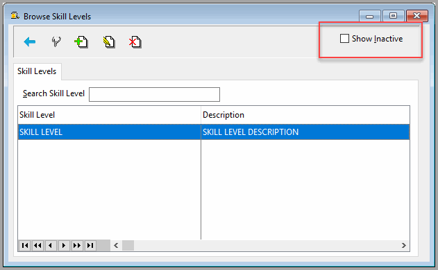Image resolution: width=438 pixels, height=270 pixels.
Task: Go to the next record
Action: [x=64, y=246]
